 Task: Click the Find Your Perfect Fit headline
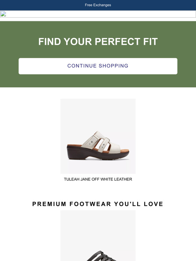(98, 41)
